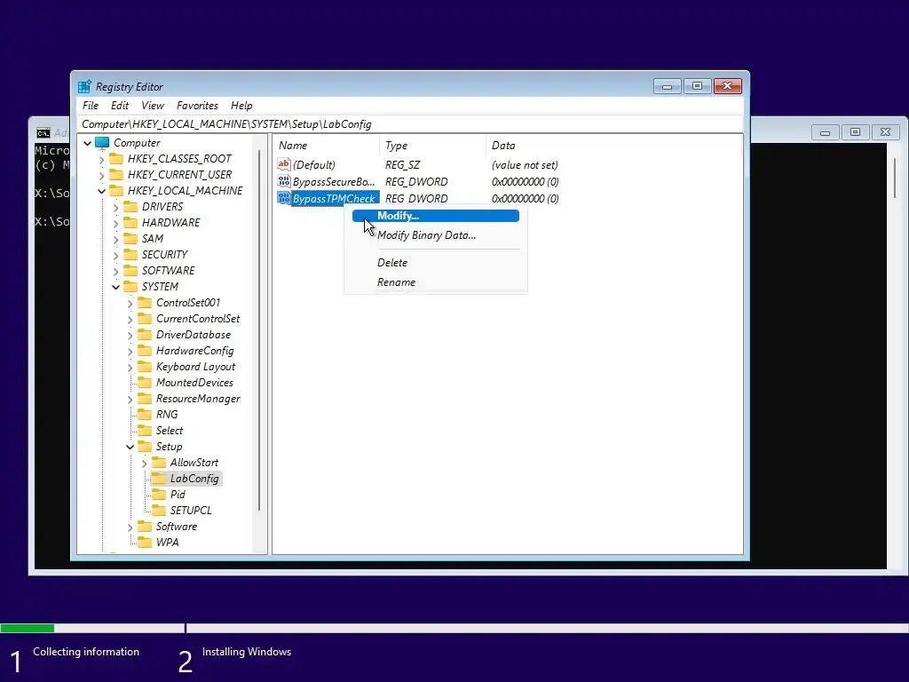The image size is (909, 682).
Task: Open the View menu
Action: click(153, 106)
